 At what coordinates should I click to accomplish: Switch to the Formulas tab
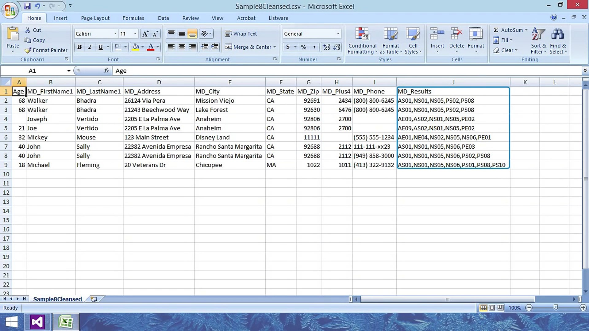point(133,18)
